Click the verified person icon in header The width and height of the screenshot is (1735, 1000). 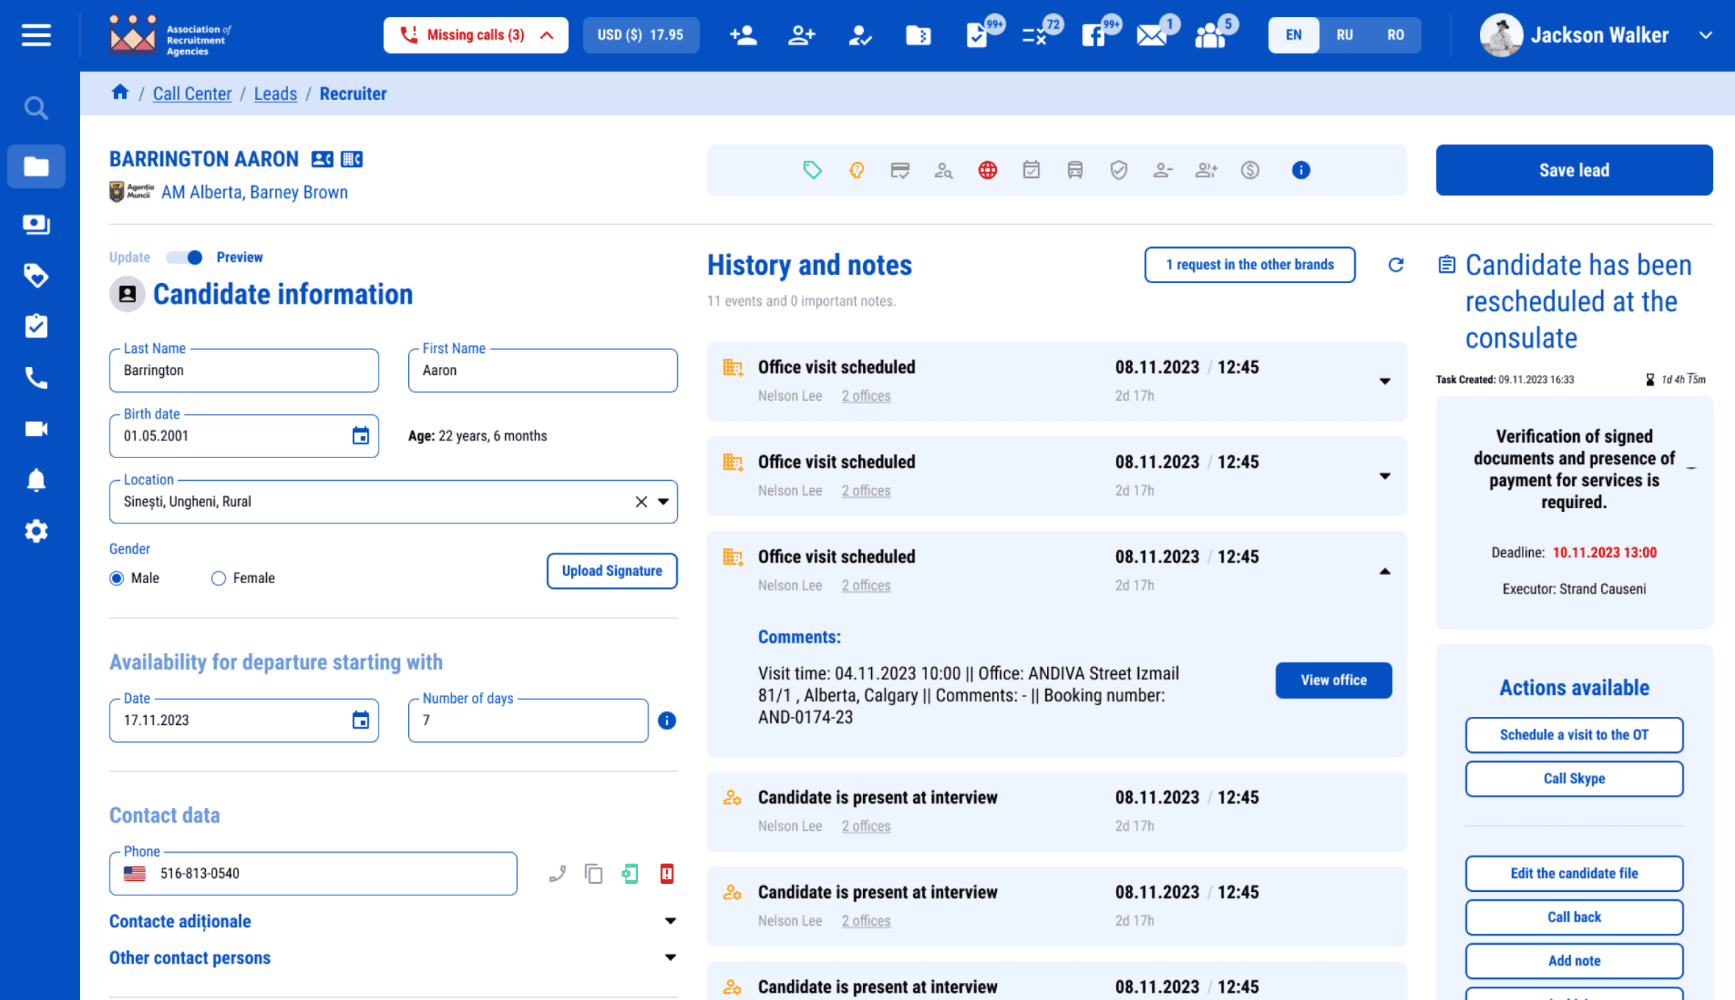click(859, 35)
